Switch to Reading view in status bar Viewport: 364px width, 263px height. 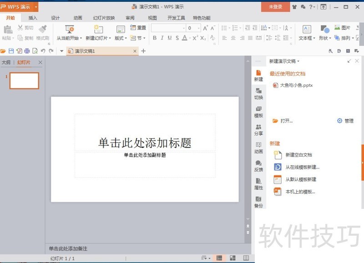pyautogui.click(x=246, y=258)
